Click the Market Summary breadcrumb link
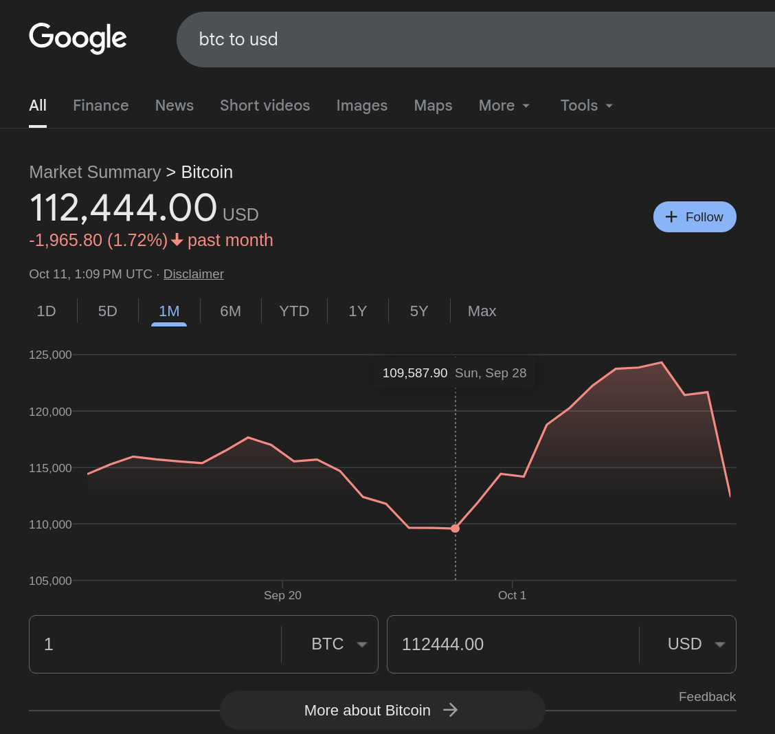The width and height of the screenshot is (775, 734). (x=95, y=172)
